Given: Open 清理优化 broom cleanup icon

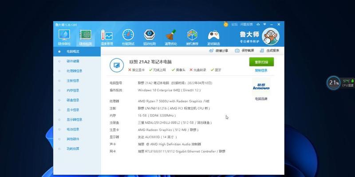Looking at the screenshot, I should pyautogui.click(x=171, y=37).
